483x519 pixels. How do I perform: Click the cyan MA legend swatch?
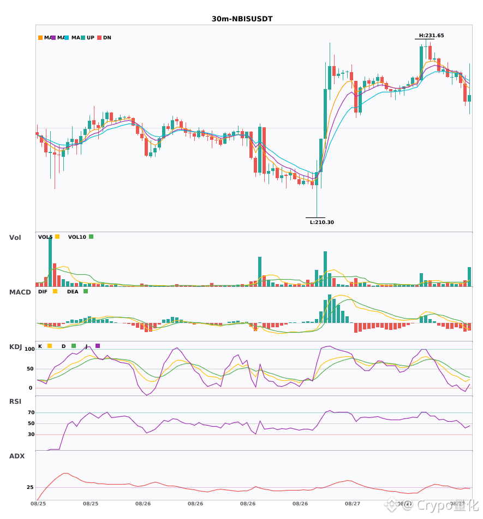(x=67, y=38)
